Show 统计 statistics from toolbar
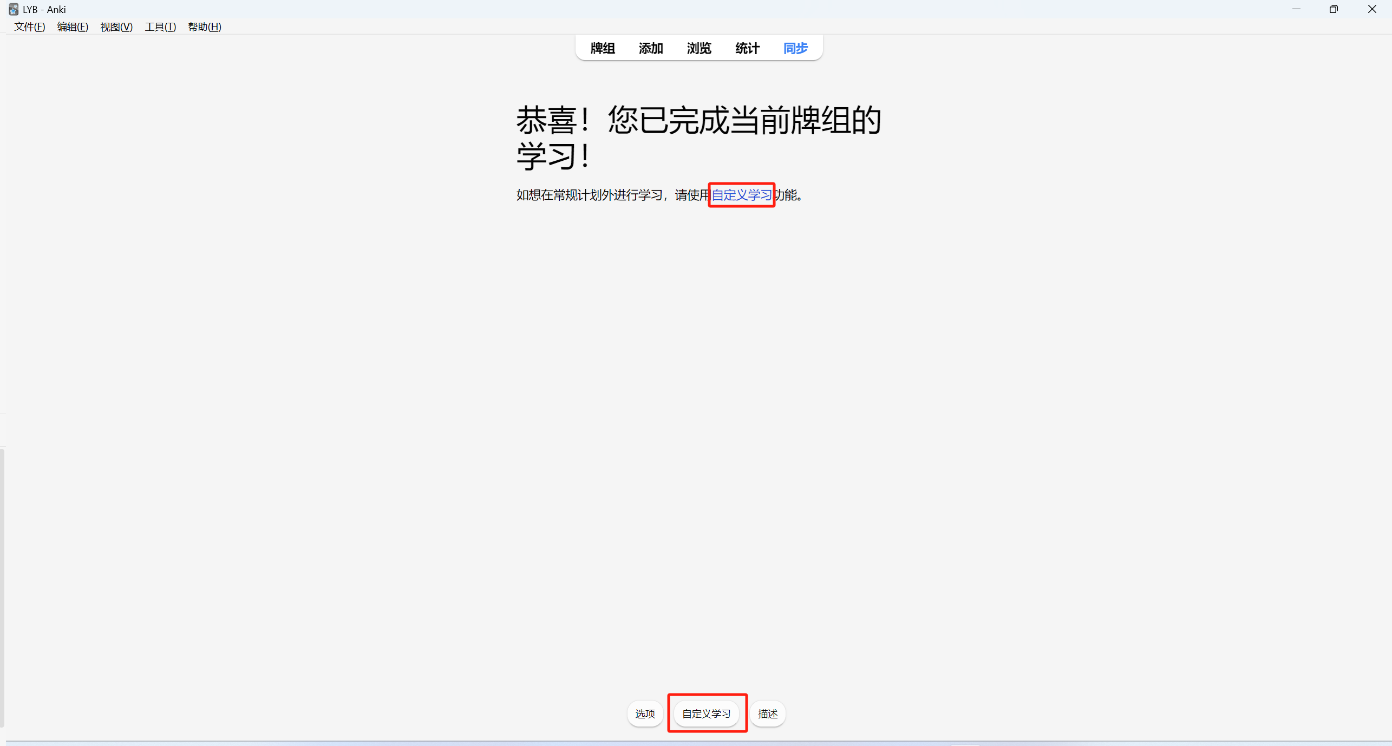Image resolution: width=1392 pixels, height=746 pixels. (x=747, y=48)
